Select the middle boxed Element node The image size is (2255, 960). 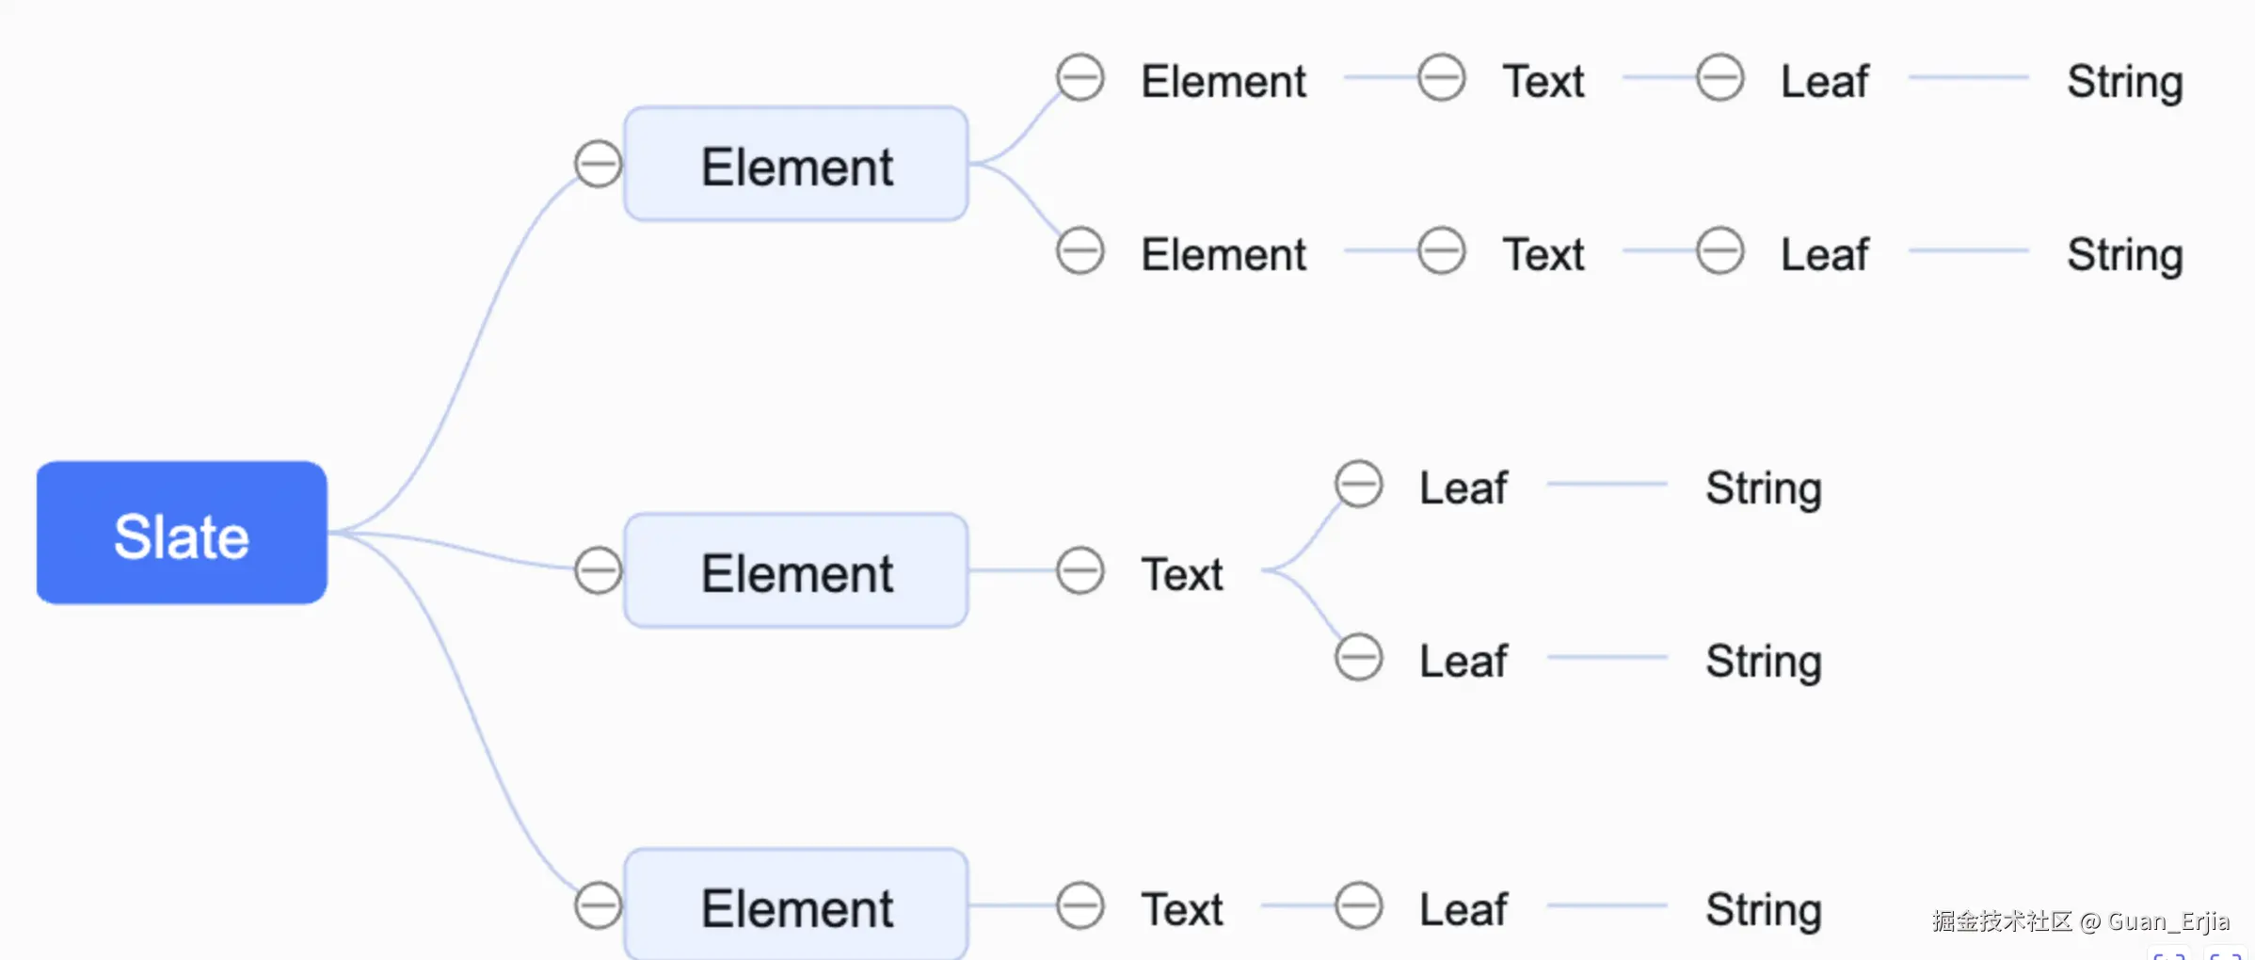pos(796,571)
